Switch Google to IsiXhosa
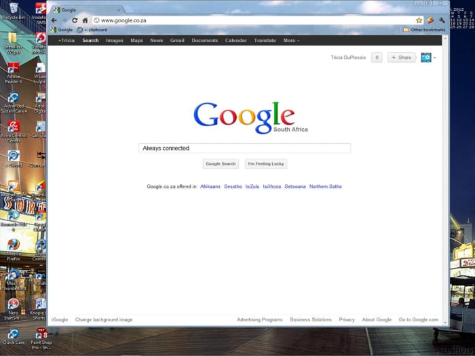This screenshot has height=356, width=475. point(271,186)
